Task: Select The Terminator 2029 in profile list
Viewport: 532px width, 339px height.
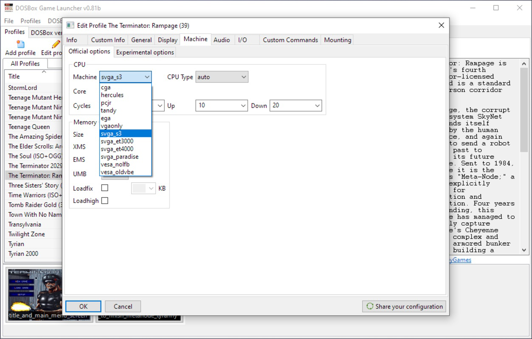Action: (x=34, y=166)
